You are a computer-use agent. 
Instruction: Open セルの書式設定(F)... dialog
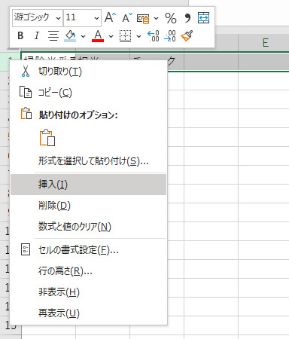click(x=88, y=250)
